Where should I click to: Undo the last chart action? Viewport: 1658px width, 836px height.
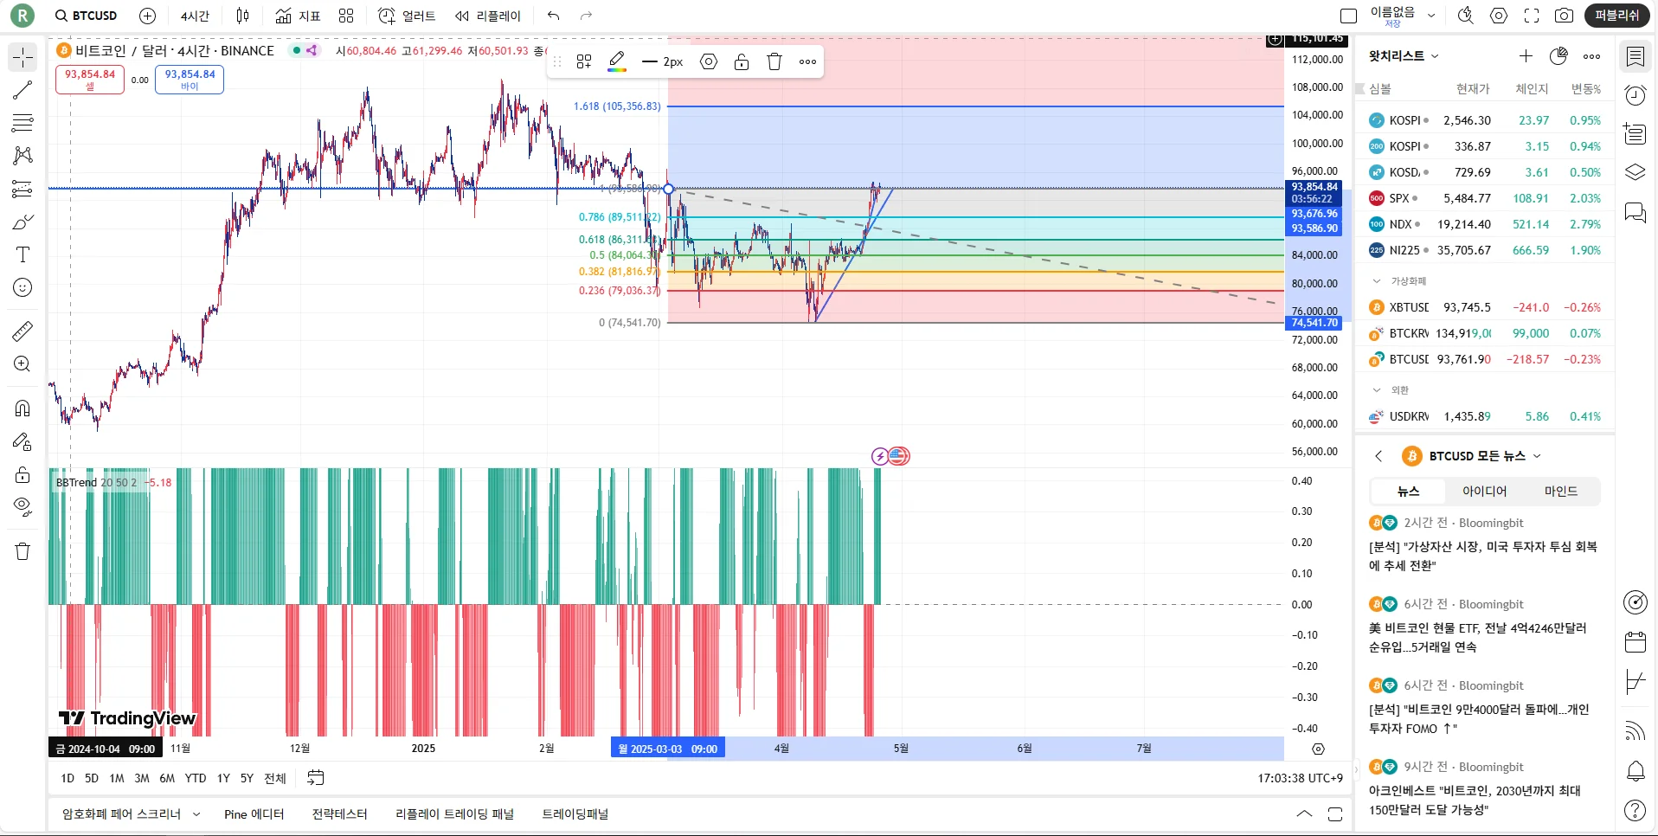tap(554, 16)
